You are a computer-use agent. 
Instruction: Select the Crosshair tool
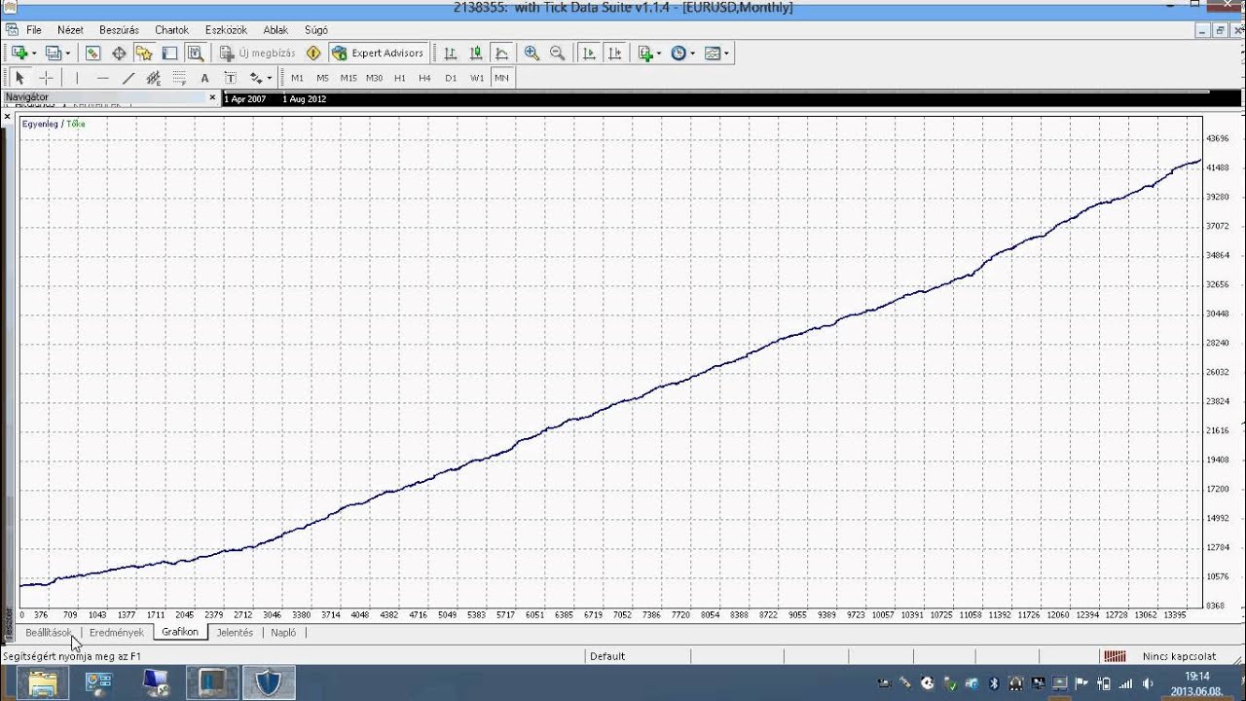pos(46,78)
